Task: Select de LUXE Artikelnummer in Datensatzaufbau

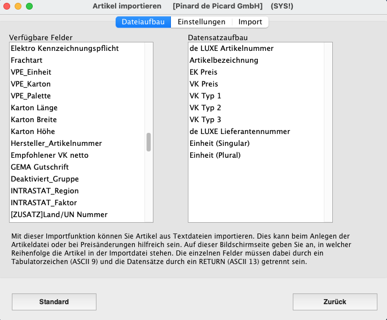Action: [231, 49]
